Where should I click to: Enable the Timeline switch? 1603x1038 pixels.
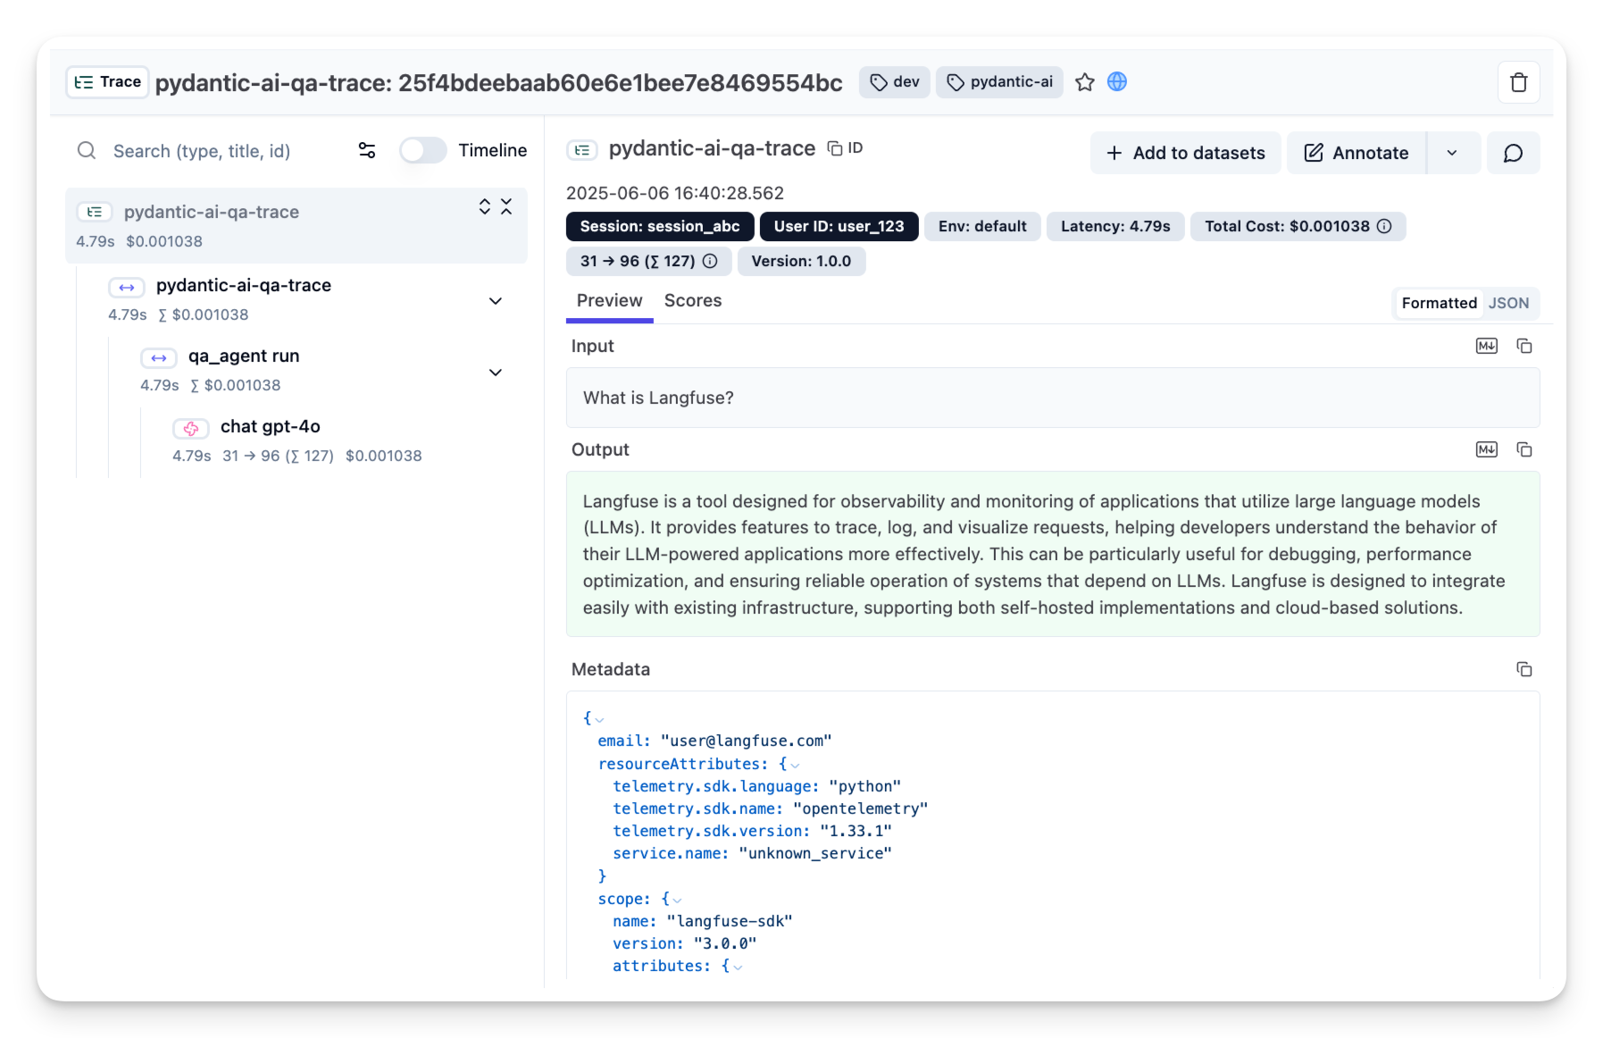point(422,151)
